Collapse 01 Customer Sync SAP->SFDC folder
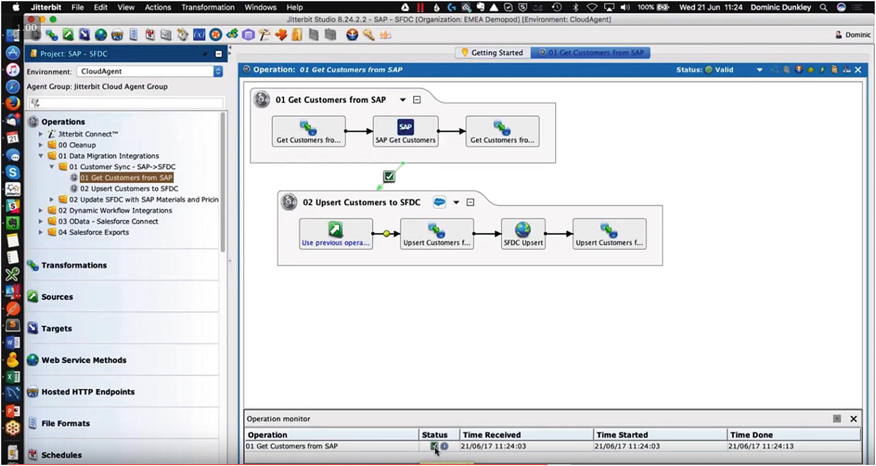This screenshot has height=466, width=876. coord(52,167)
